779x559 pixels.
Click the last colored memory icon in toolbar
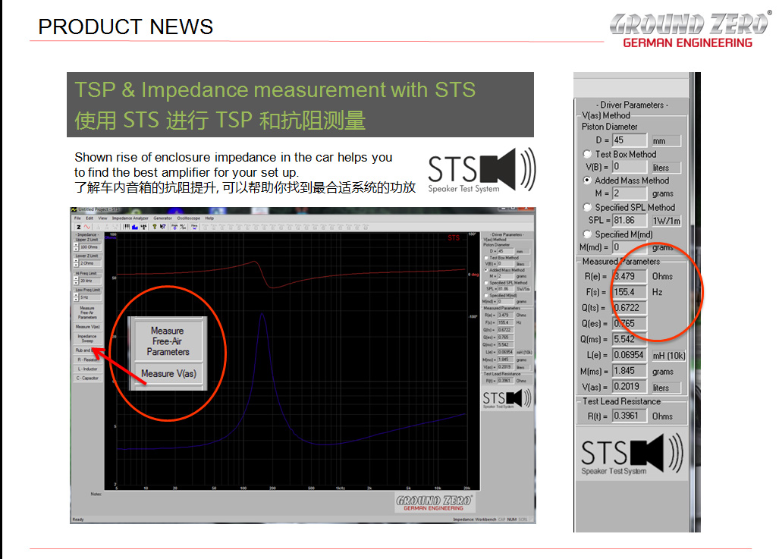195,227
